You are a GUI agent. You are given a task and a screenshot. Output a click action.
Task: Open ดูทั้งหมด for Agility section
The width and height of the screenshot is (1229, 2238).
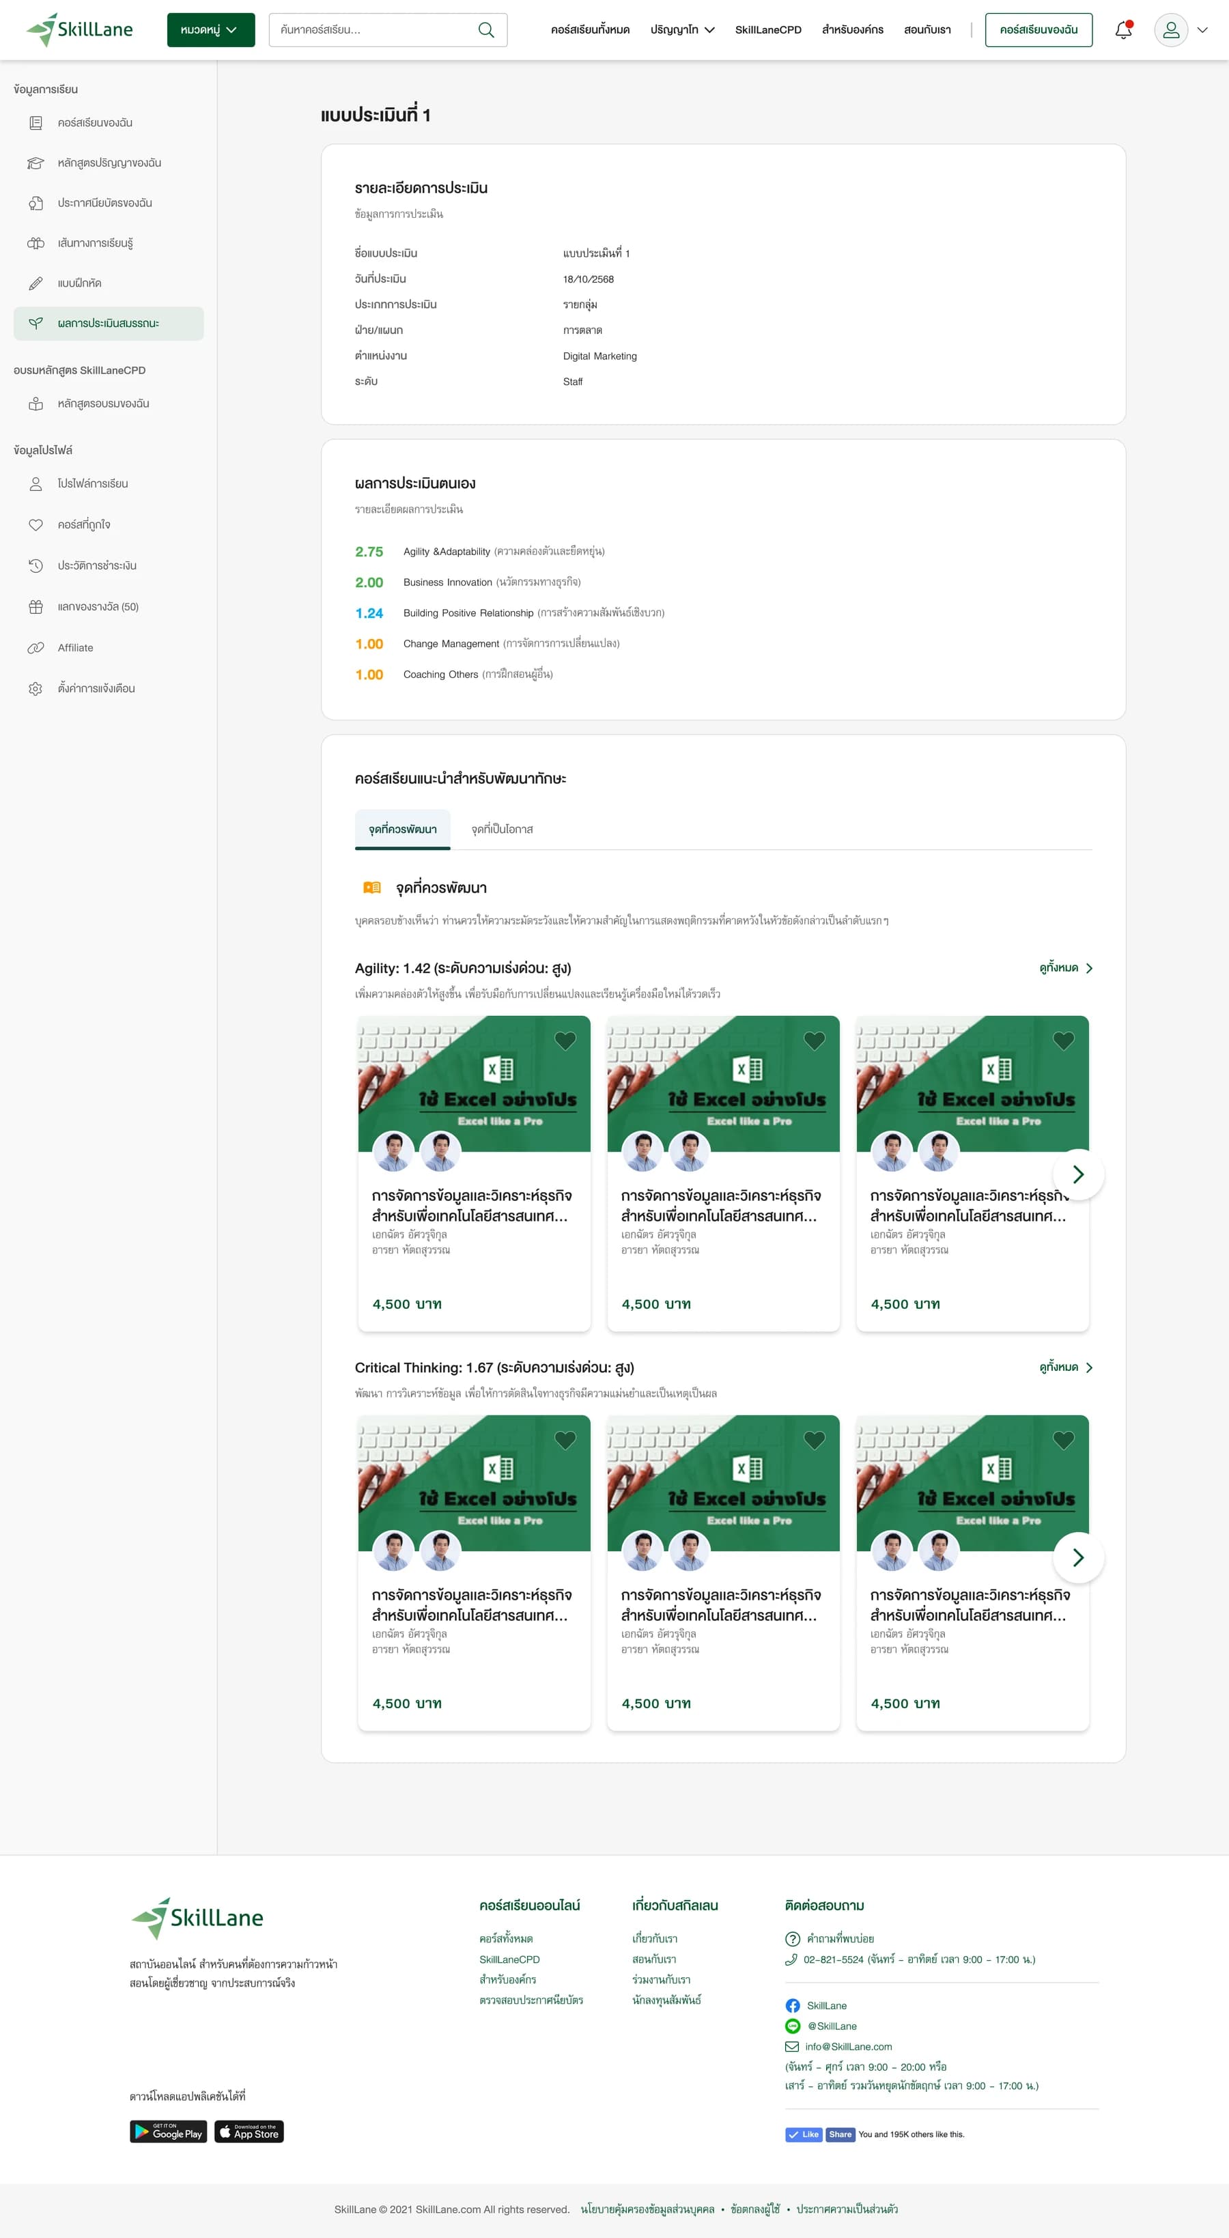tap(1066, 968)
